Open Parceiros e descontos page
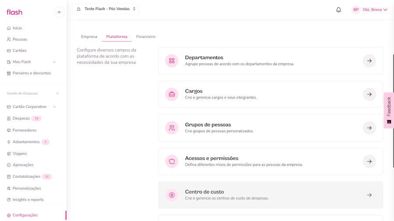Viewport: 394px width, 221px height. point(32,73)
